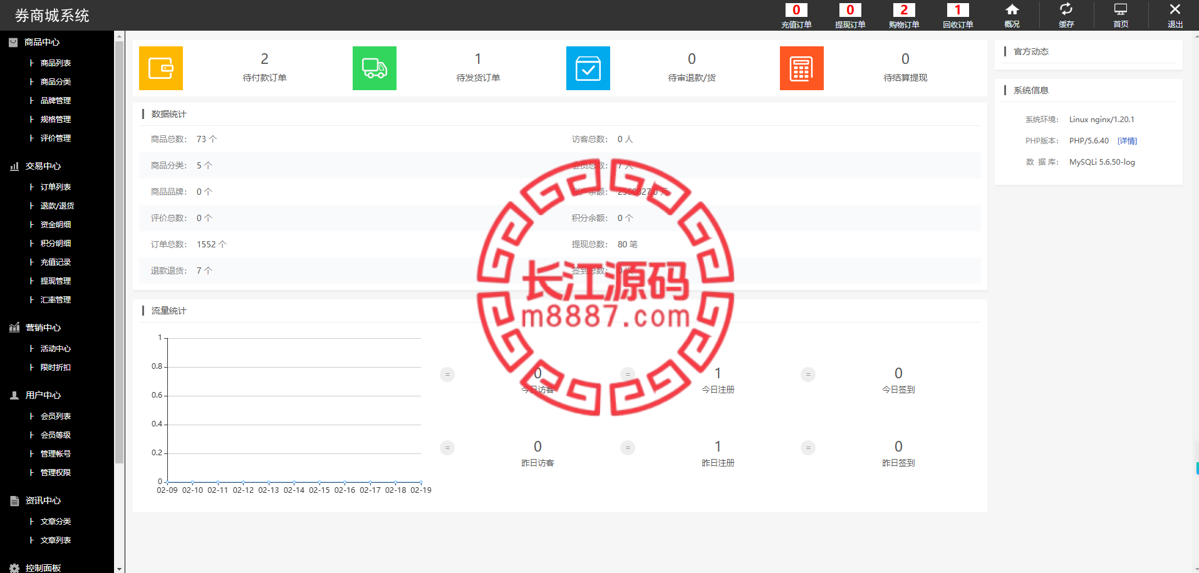Go to 积分明细 in the sidebar
This screenshot has width=1199, height=573.
(x=56, y=244)
